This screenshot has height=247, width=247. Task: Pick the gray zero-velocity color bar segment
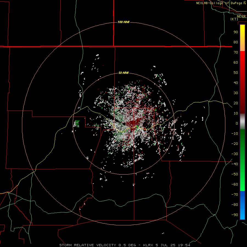click(x=242, y=122)
